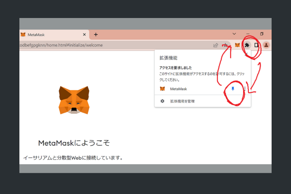291x194 pixels.
Task: Click the large MetaMask fox logo
Action: (74, 100)
